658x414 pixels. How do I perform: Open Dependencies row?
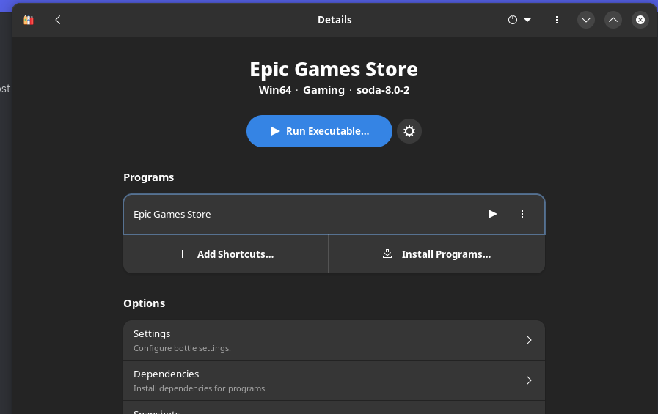point(334,380)
